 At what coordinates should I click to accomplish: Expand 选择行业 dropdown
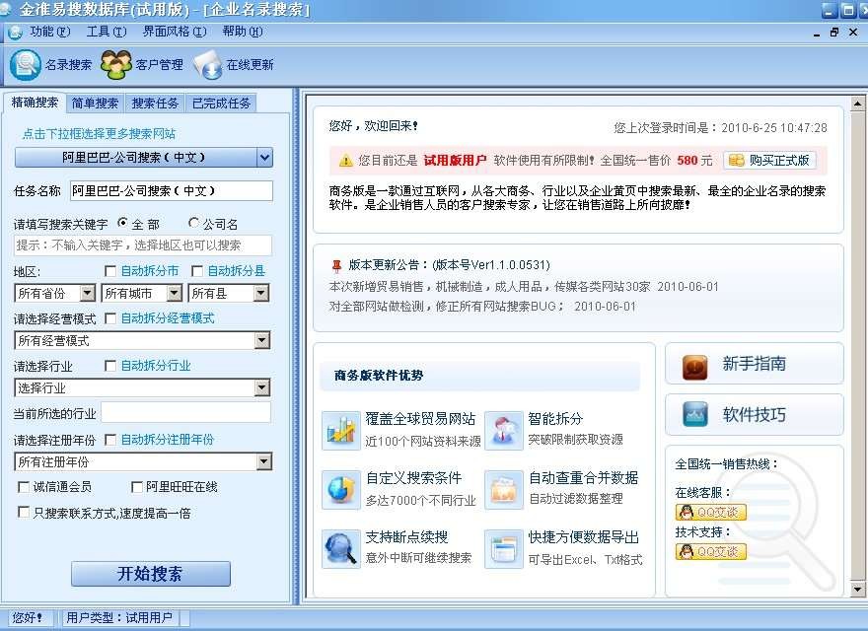pos(261,387)
